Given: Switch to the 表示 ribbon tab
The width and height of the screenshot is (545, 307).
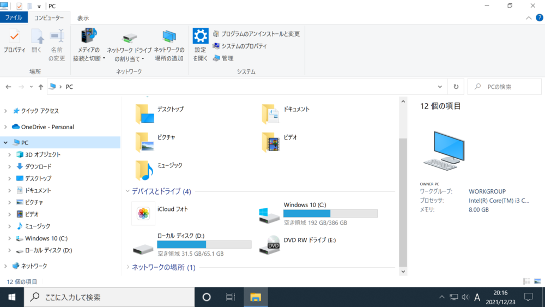Looking at the screenshot, I should pyautogui.click(x=83, y=18).
